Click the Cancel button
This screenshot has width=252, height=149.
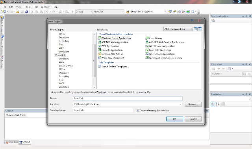tap(193, 119)
